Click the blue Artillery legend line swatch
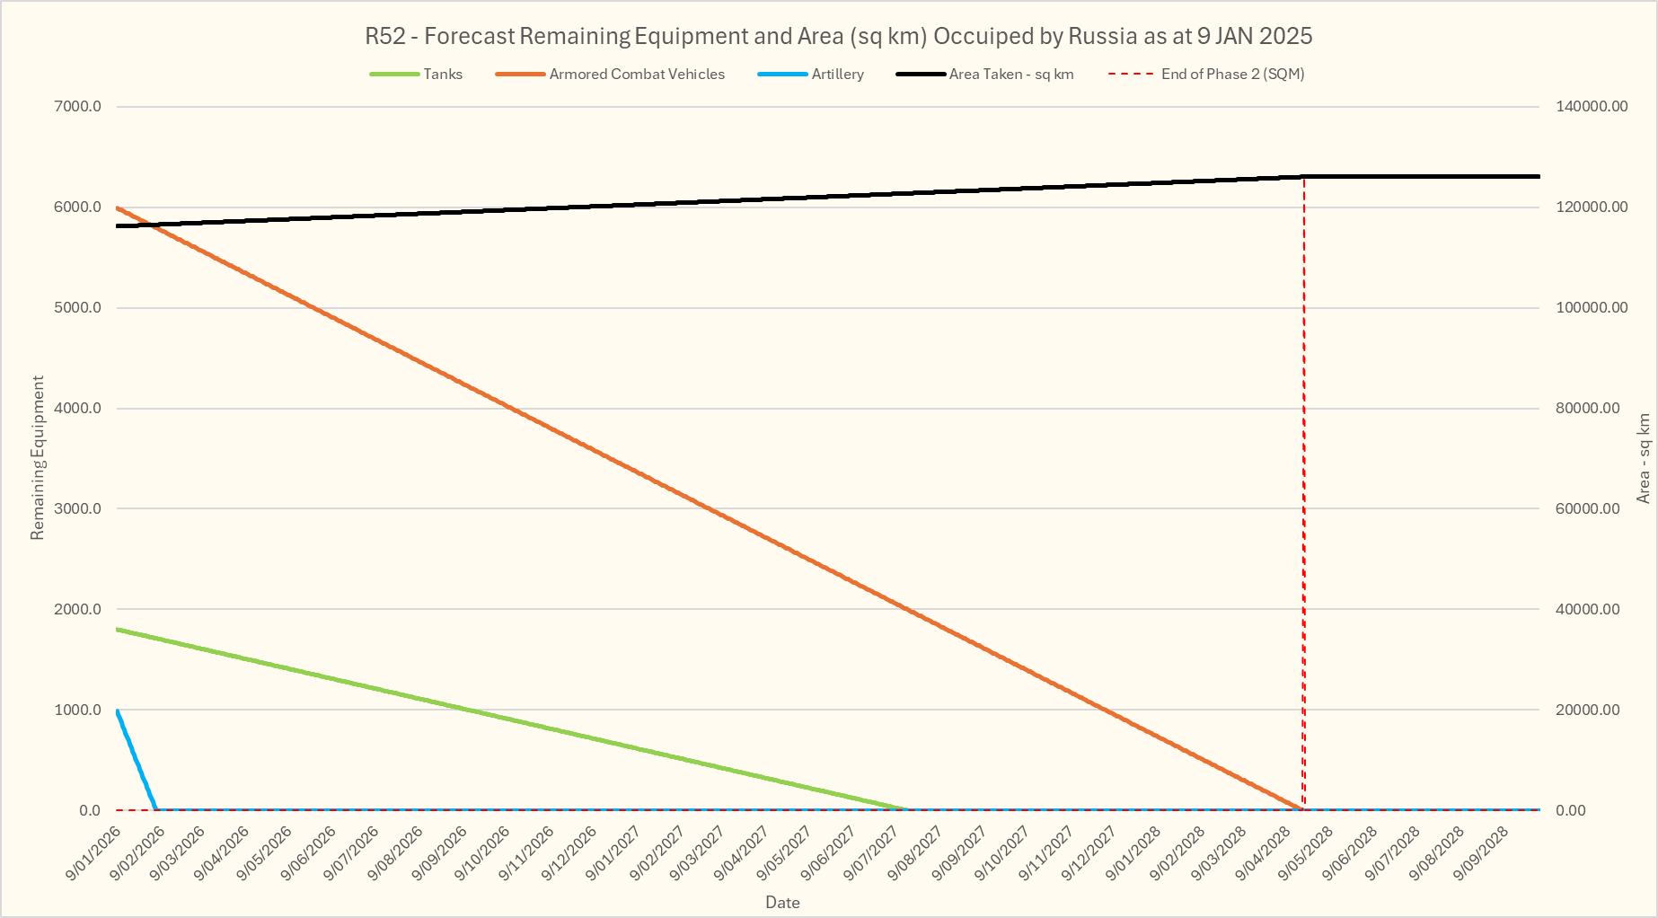 (x=782, y=75)
